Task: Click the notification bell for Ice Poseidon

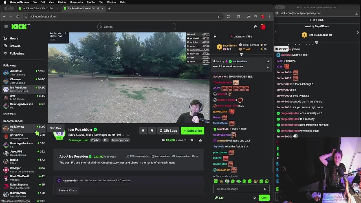Action: coord(143,131)
